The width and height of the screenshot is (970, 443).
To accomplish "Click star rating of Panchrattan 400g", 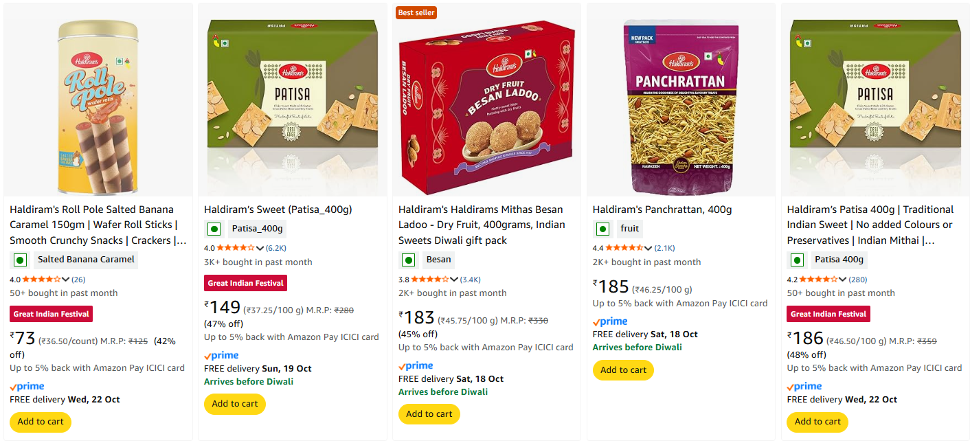I will (x=624, y=248).
